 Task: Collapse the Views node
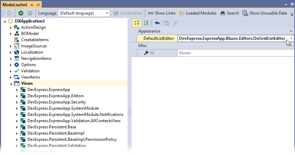(11, 84)
